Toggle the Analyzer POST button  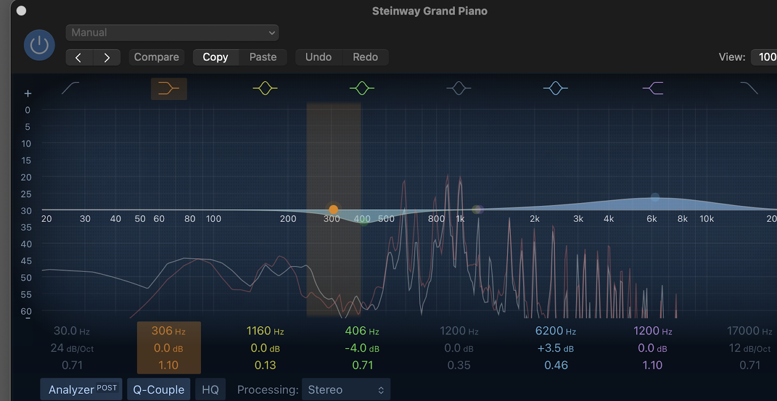(x=81, y=389)
